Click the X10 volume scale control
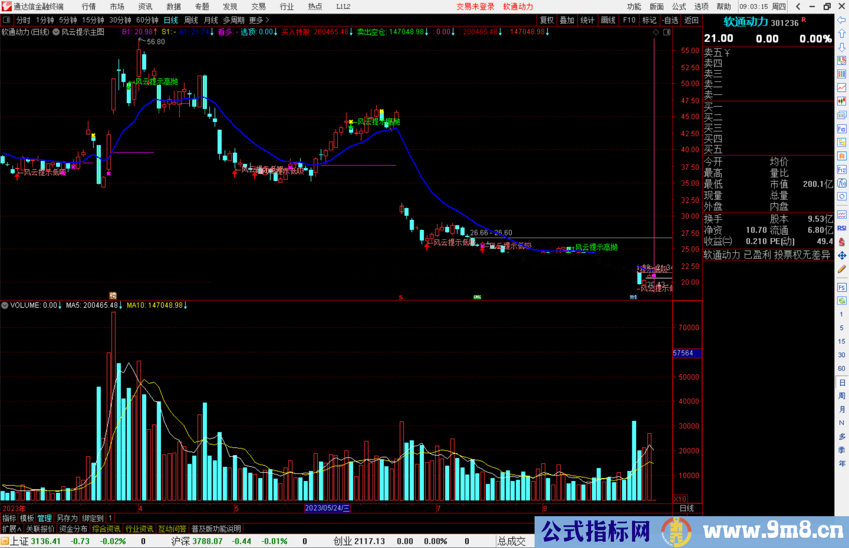This screenshot has width=849, height=548. click(x=680, y=499)
